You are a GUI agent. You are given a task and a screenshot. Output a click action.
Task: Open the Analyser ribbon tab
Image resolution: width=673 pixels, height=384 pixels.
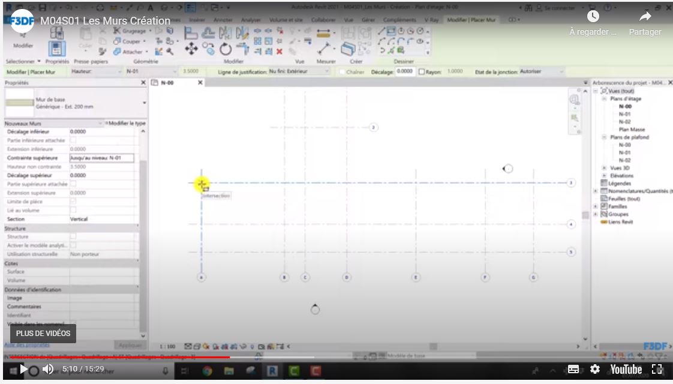(x=251, y=20)
